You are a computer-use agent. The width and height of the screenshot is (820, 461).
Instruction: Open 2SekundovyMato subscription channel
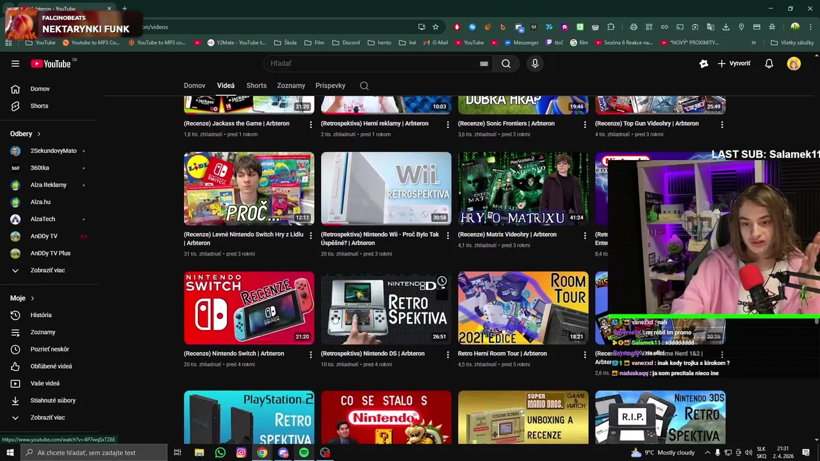click(53, 151)
